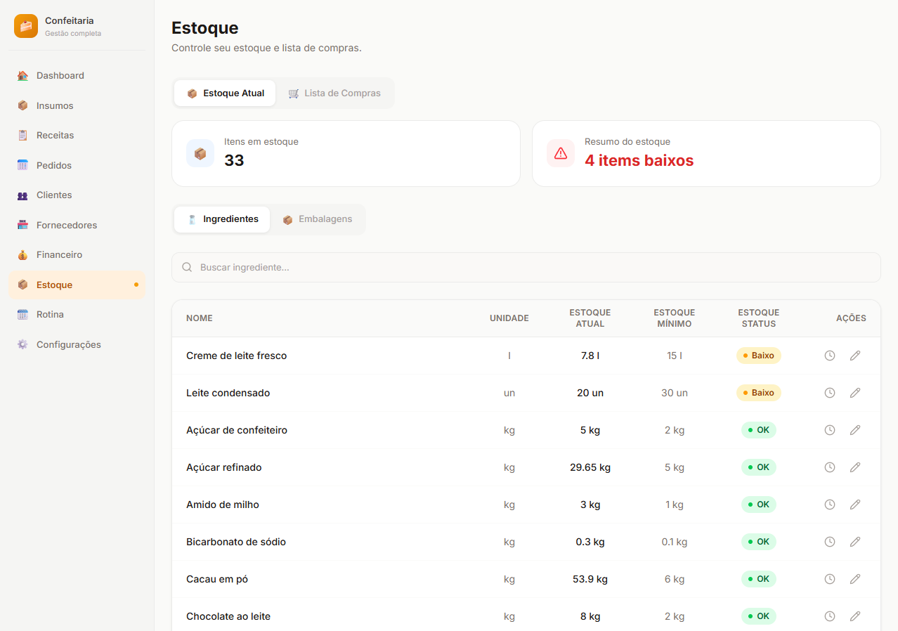View history for Amido de milho
Image resolution: width=898 pixels, height=631 pixels.
829,505
